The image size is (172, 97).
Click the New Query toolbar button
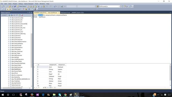(x=21, y=6)
